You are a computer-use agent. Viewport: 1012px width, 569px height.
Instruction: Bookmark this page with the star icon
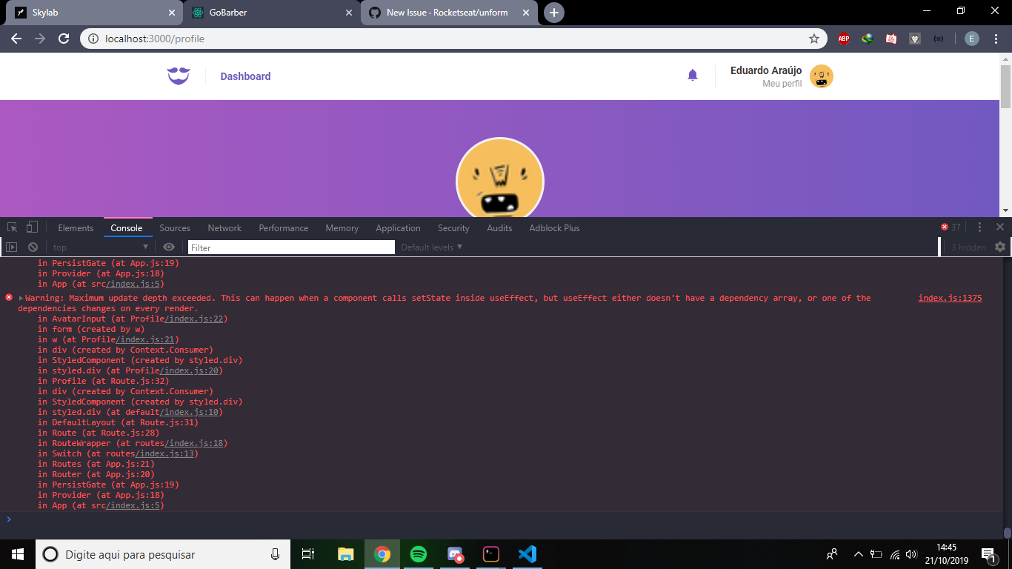[x=814, y=39]
